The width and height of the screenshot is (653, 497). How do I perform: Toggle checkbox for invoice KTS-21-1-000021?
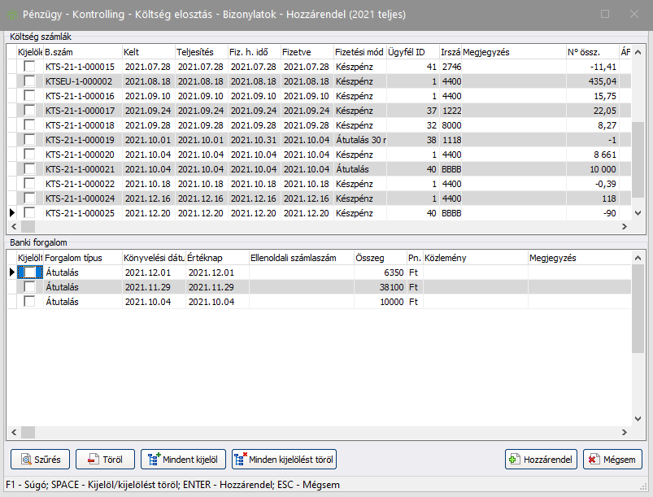30,169
